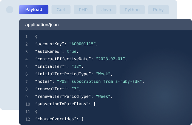The height and width of the screenshot is (125, 192).
Task: Select the Payload tab
Action: coord(34,10)
